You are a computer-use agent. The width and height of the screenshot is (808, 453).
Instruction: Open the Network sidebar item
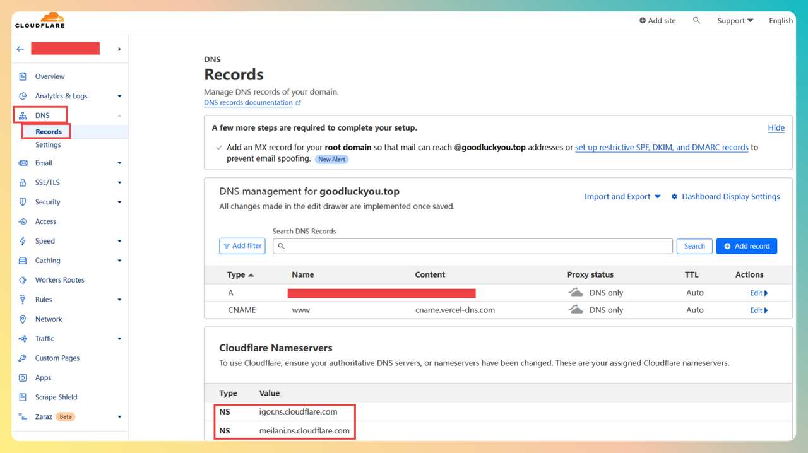(49, 319)
